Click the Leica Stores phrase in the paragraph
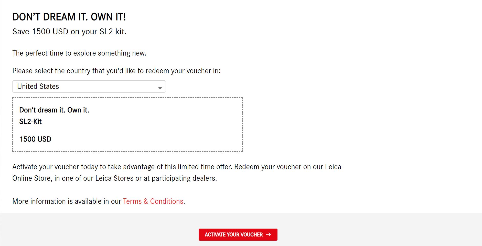Image resolution: width=482 pixels, height=246 pixels. 114,178
